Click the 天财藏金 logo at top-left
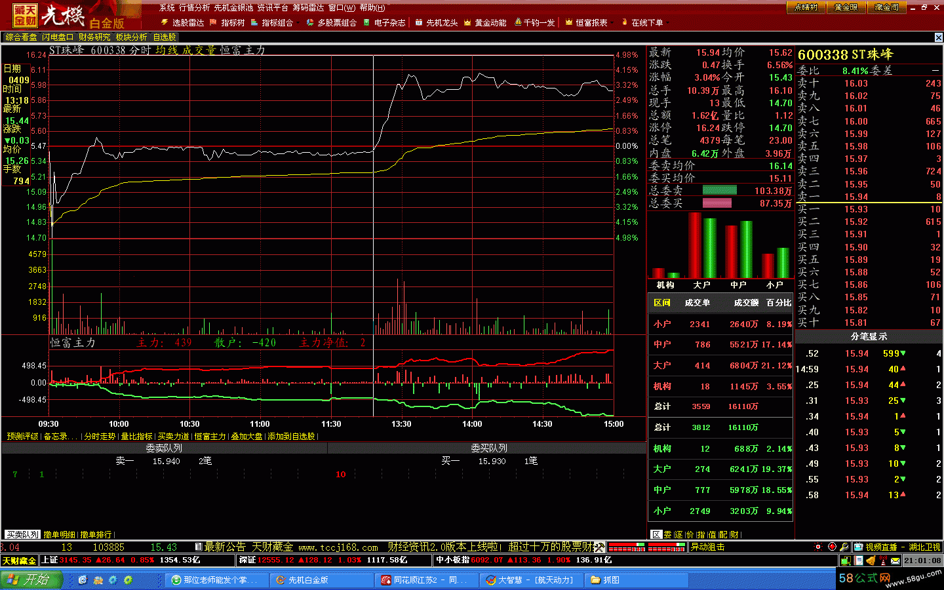 tap(26, 16)
